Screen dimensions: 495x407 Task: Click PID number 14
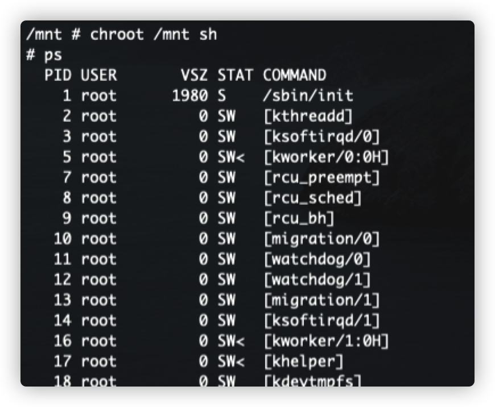click(x=63, y=321)
